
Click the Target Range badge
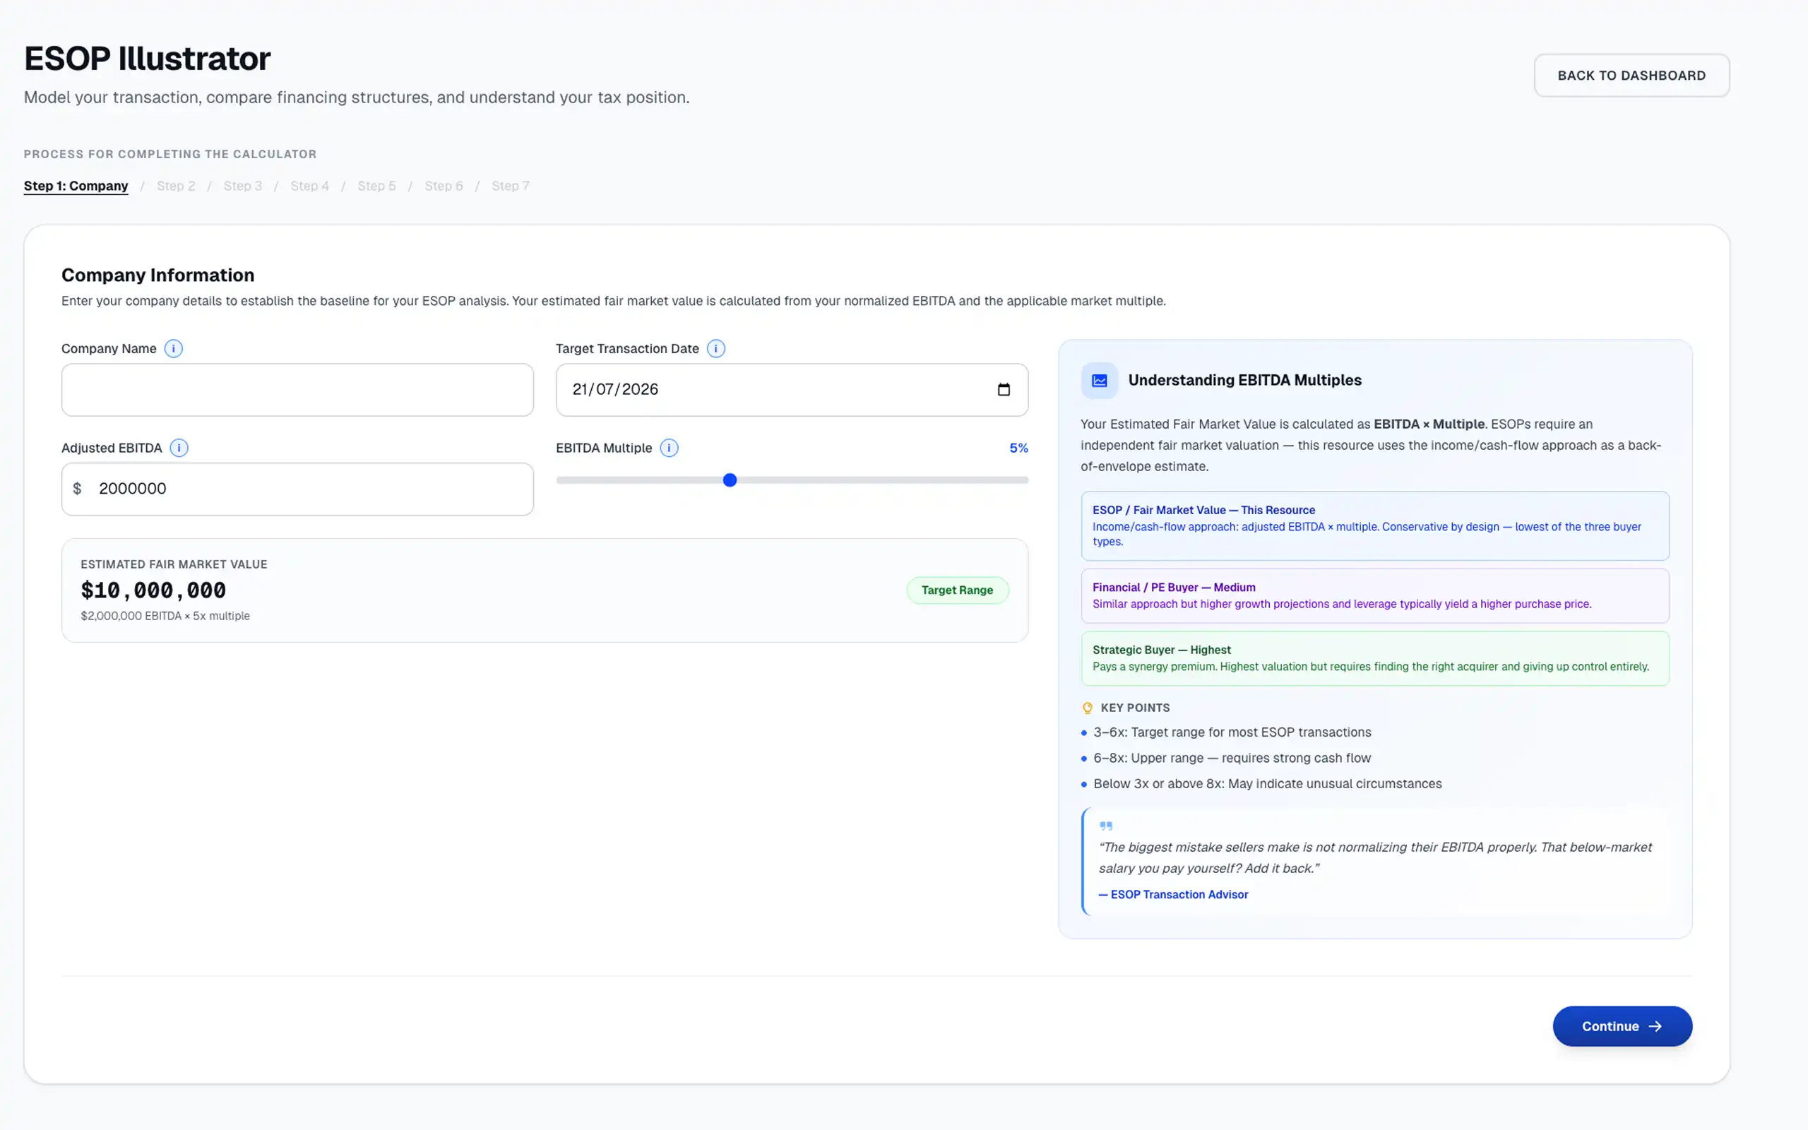click(x=957, y=590)
